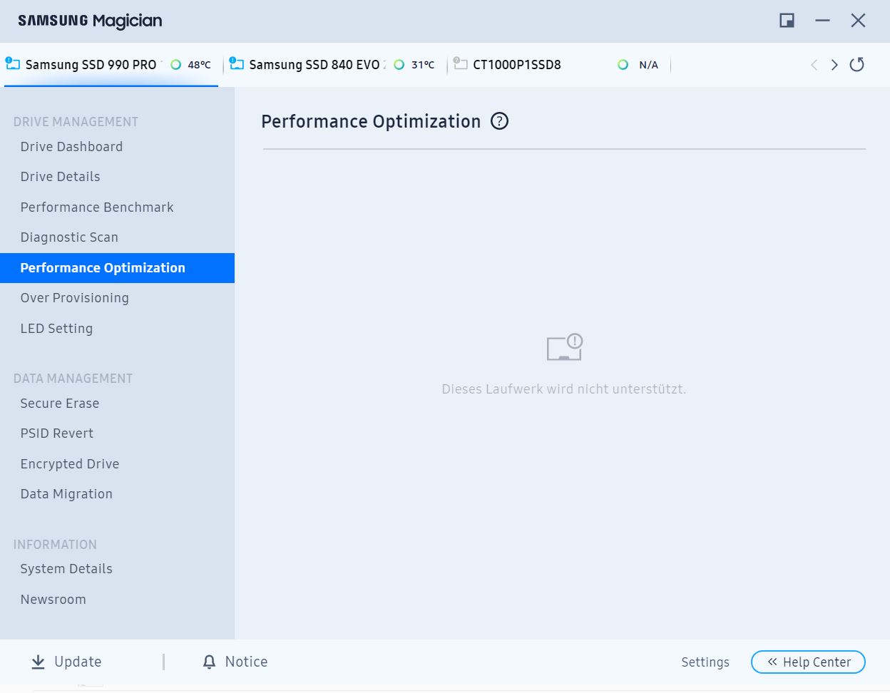Click the 'Dieses Laufwerk wird nicht unterstützt.' message
This screenshot has height=693, width=890.
click(x=564, y=389)
